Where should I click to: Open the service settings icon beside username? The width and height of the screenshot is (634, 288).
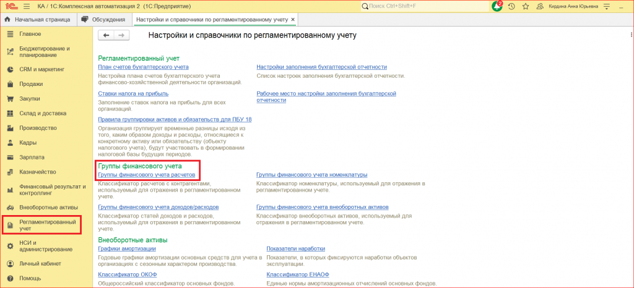(606, 6)
